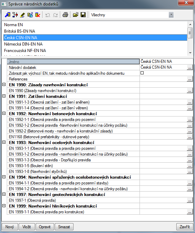
Task: Open ellipsis for EN 1992-1-2 row
Action: [x=190, y=125]
